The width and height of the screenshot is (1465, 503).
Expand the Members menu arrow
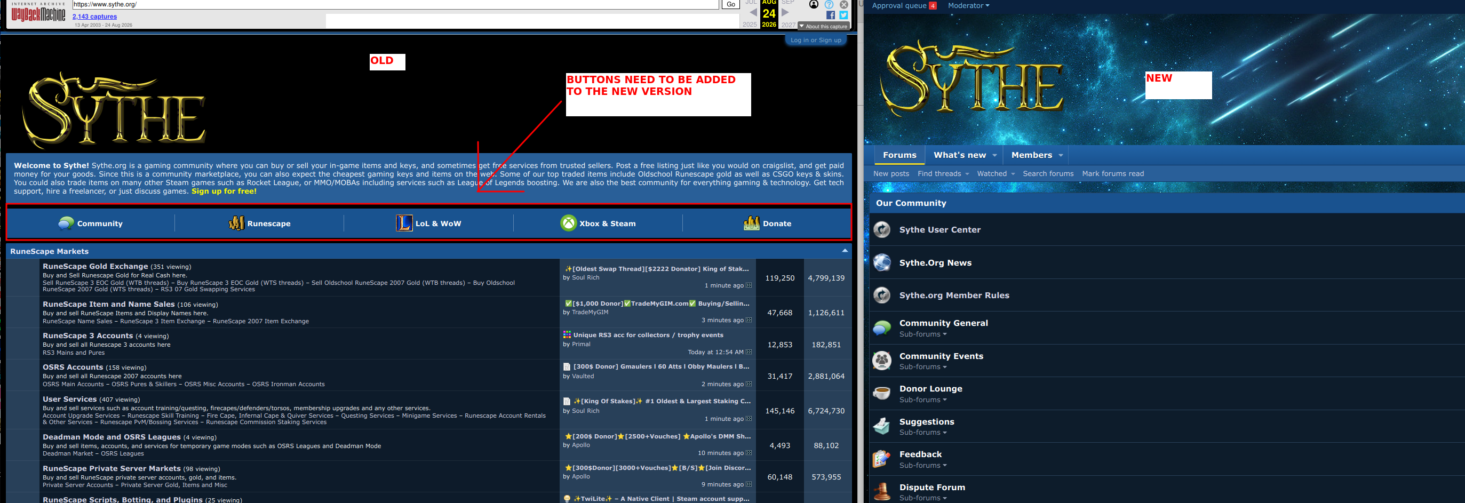coord(1061,155)
